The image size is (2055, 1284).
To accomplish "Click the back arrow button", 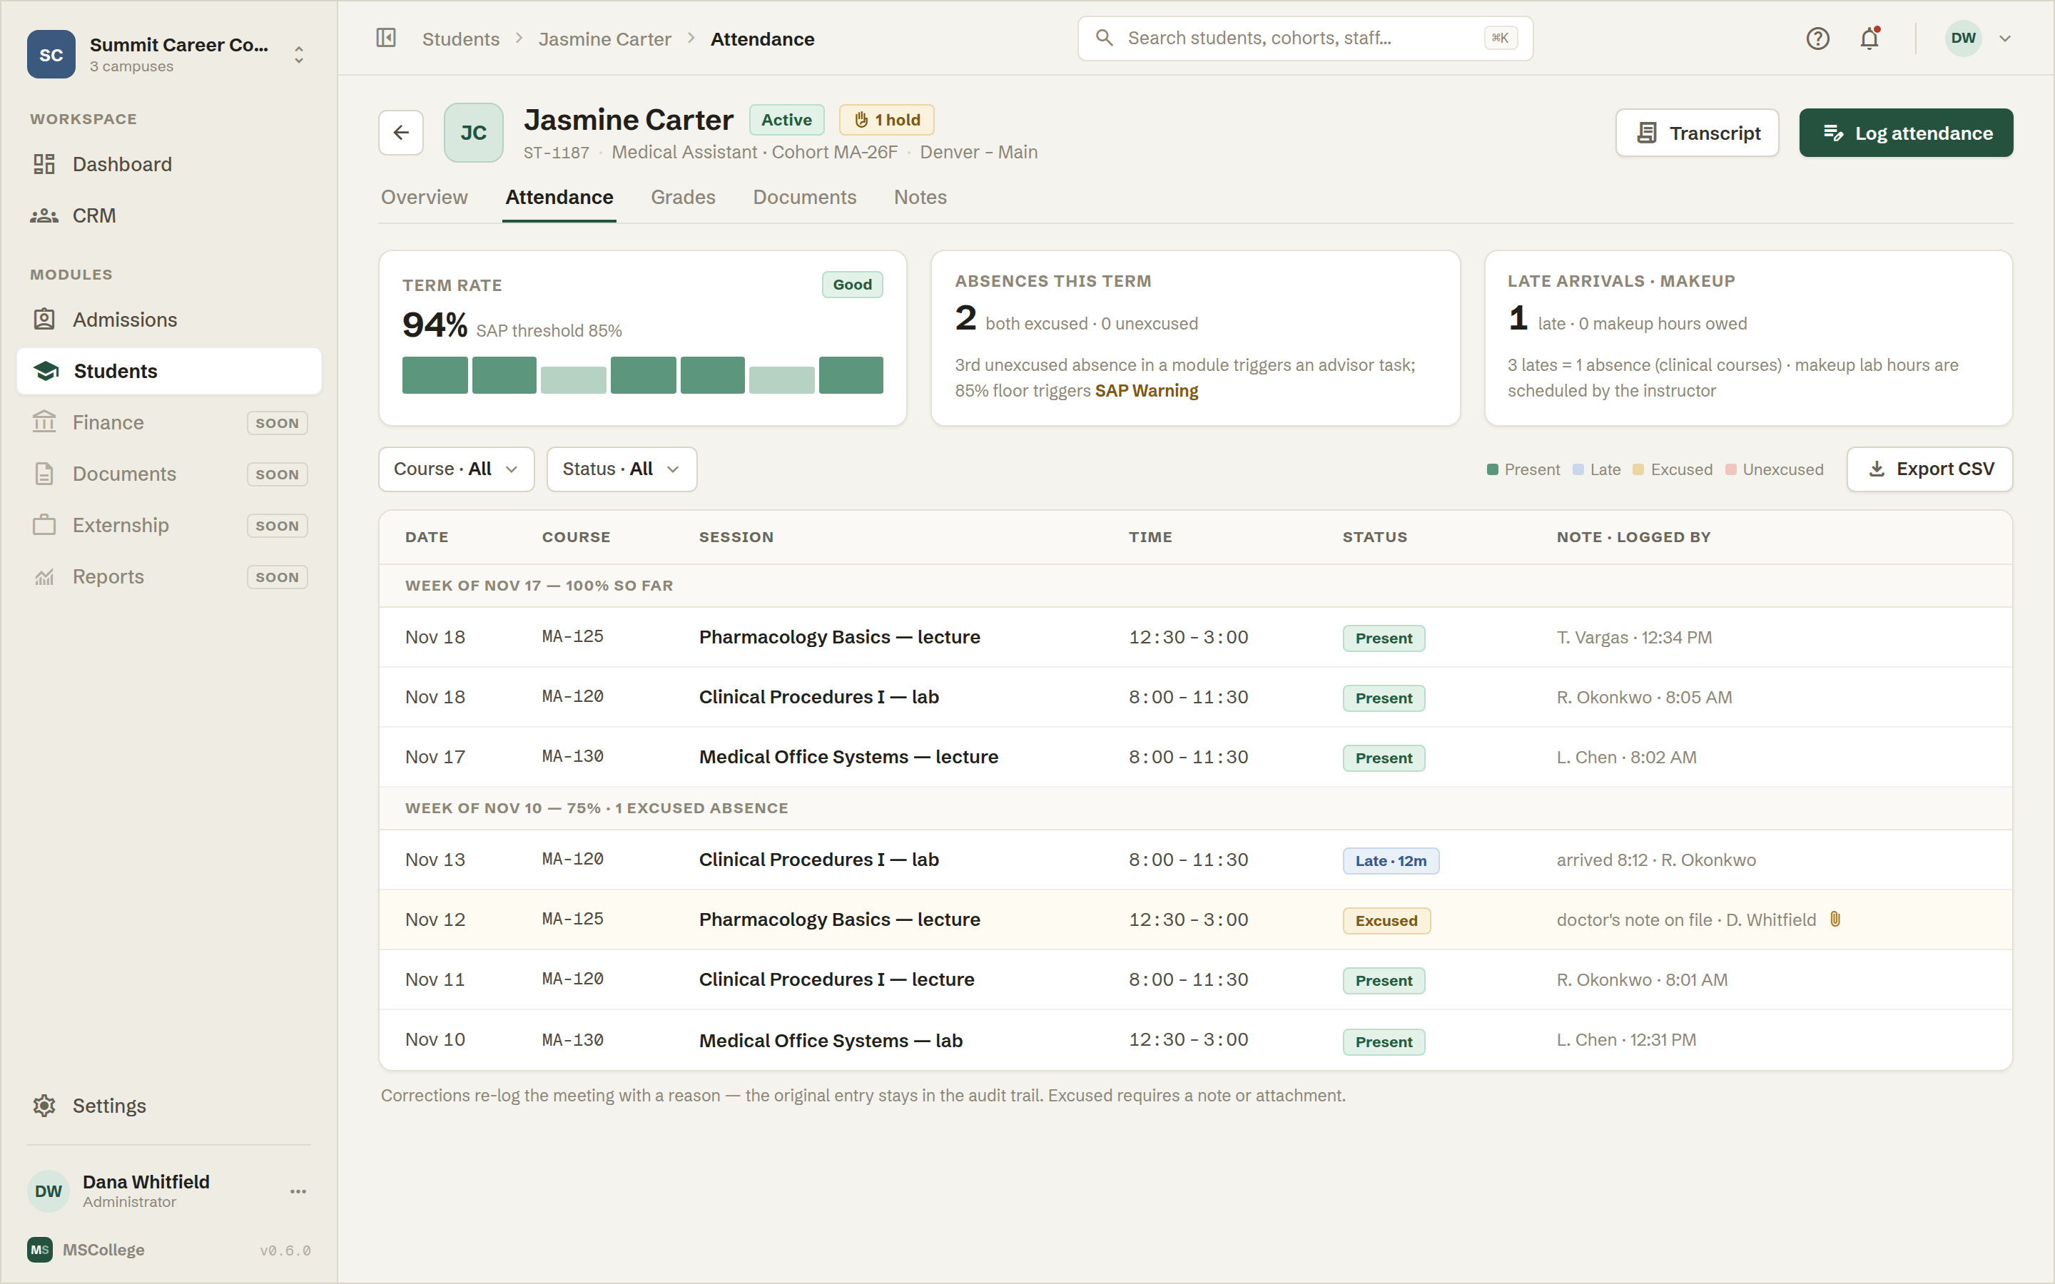I will pyautogui.click(x=401, y=133).
